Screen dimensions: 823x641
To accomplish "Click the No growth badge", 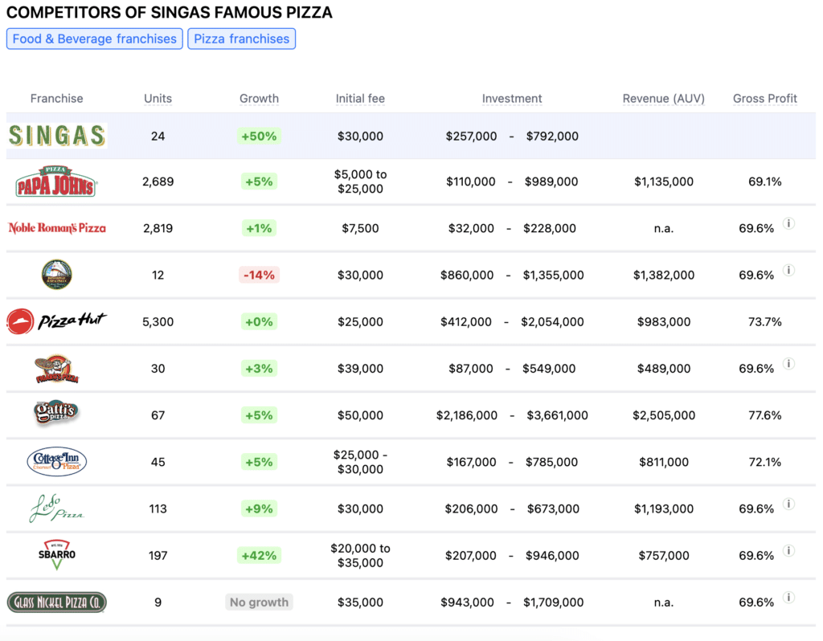I will click(x=259, y=602).
